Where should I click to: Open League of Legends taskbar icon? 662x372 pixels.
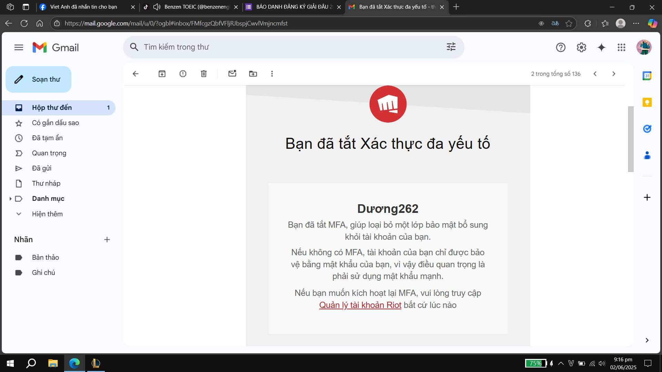click(96, 363)
